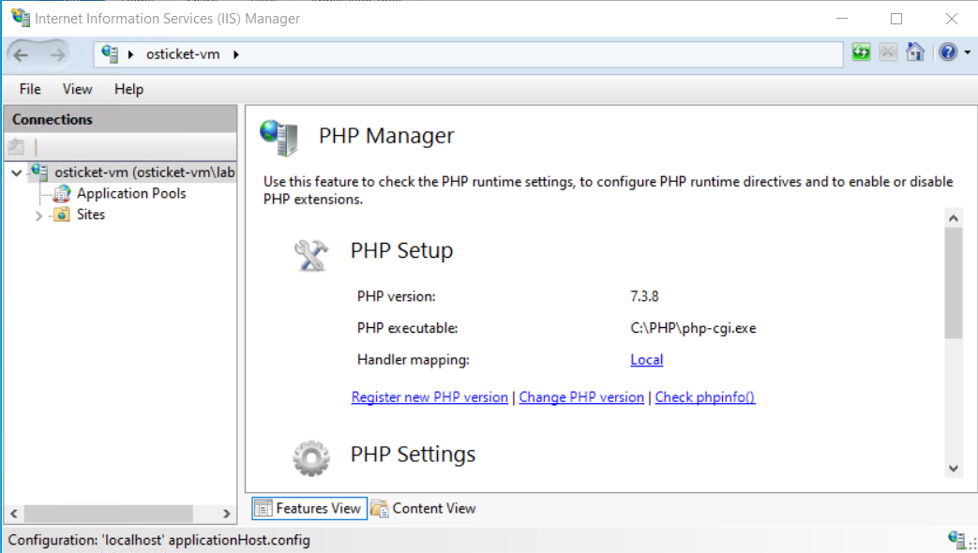Maximize the IIS Manager window
978x553 pixels.
896,19
